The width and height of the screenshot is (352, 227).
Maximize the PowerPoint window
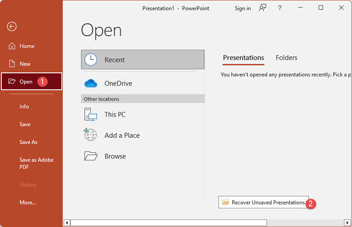[x=321, y=8]
